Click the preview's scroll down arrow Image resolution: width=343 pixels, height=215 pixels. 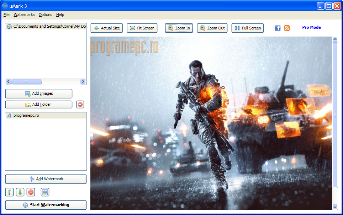tap(335, 207)
